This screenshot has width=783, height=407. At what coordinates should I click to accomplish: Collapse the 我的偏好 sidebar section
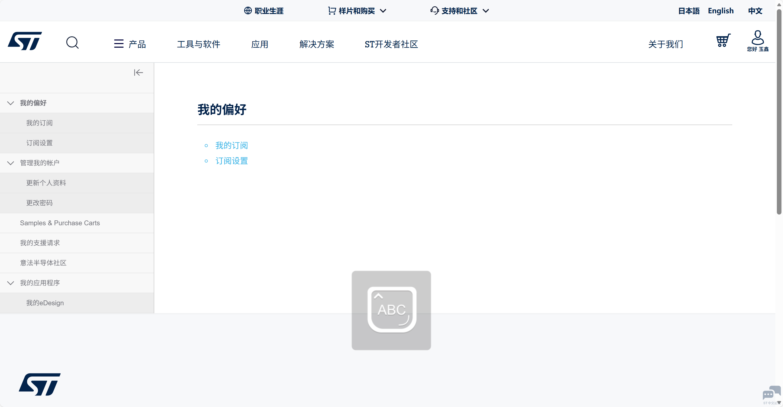(x=11, y=103)
